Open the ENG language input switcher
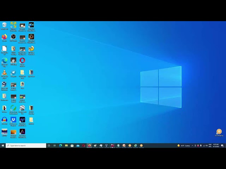The height and width of the screenshot is (169, 226). click(210, 145)
